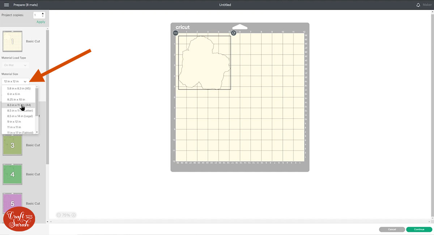Viewport: 434px width, 235px height.
Task: Click the 75% zoom level label
Action: coord(66,215)
